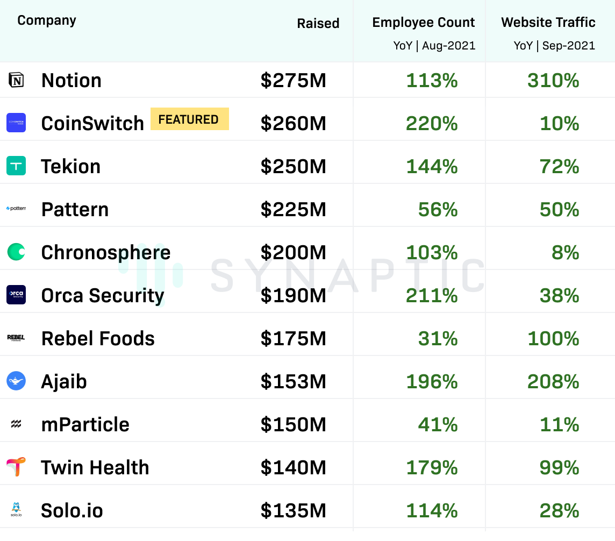
Task: Click Solo.io's 114% employee growth
Action: tap(432, 511)
